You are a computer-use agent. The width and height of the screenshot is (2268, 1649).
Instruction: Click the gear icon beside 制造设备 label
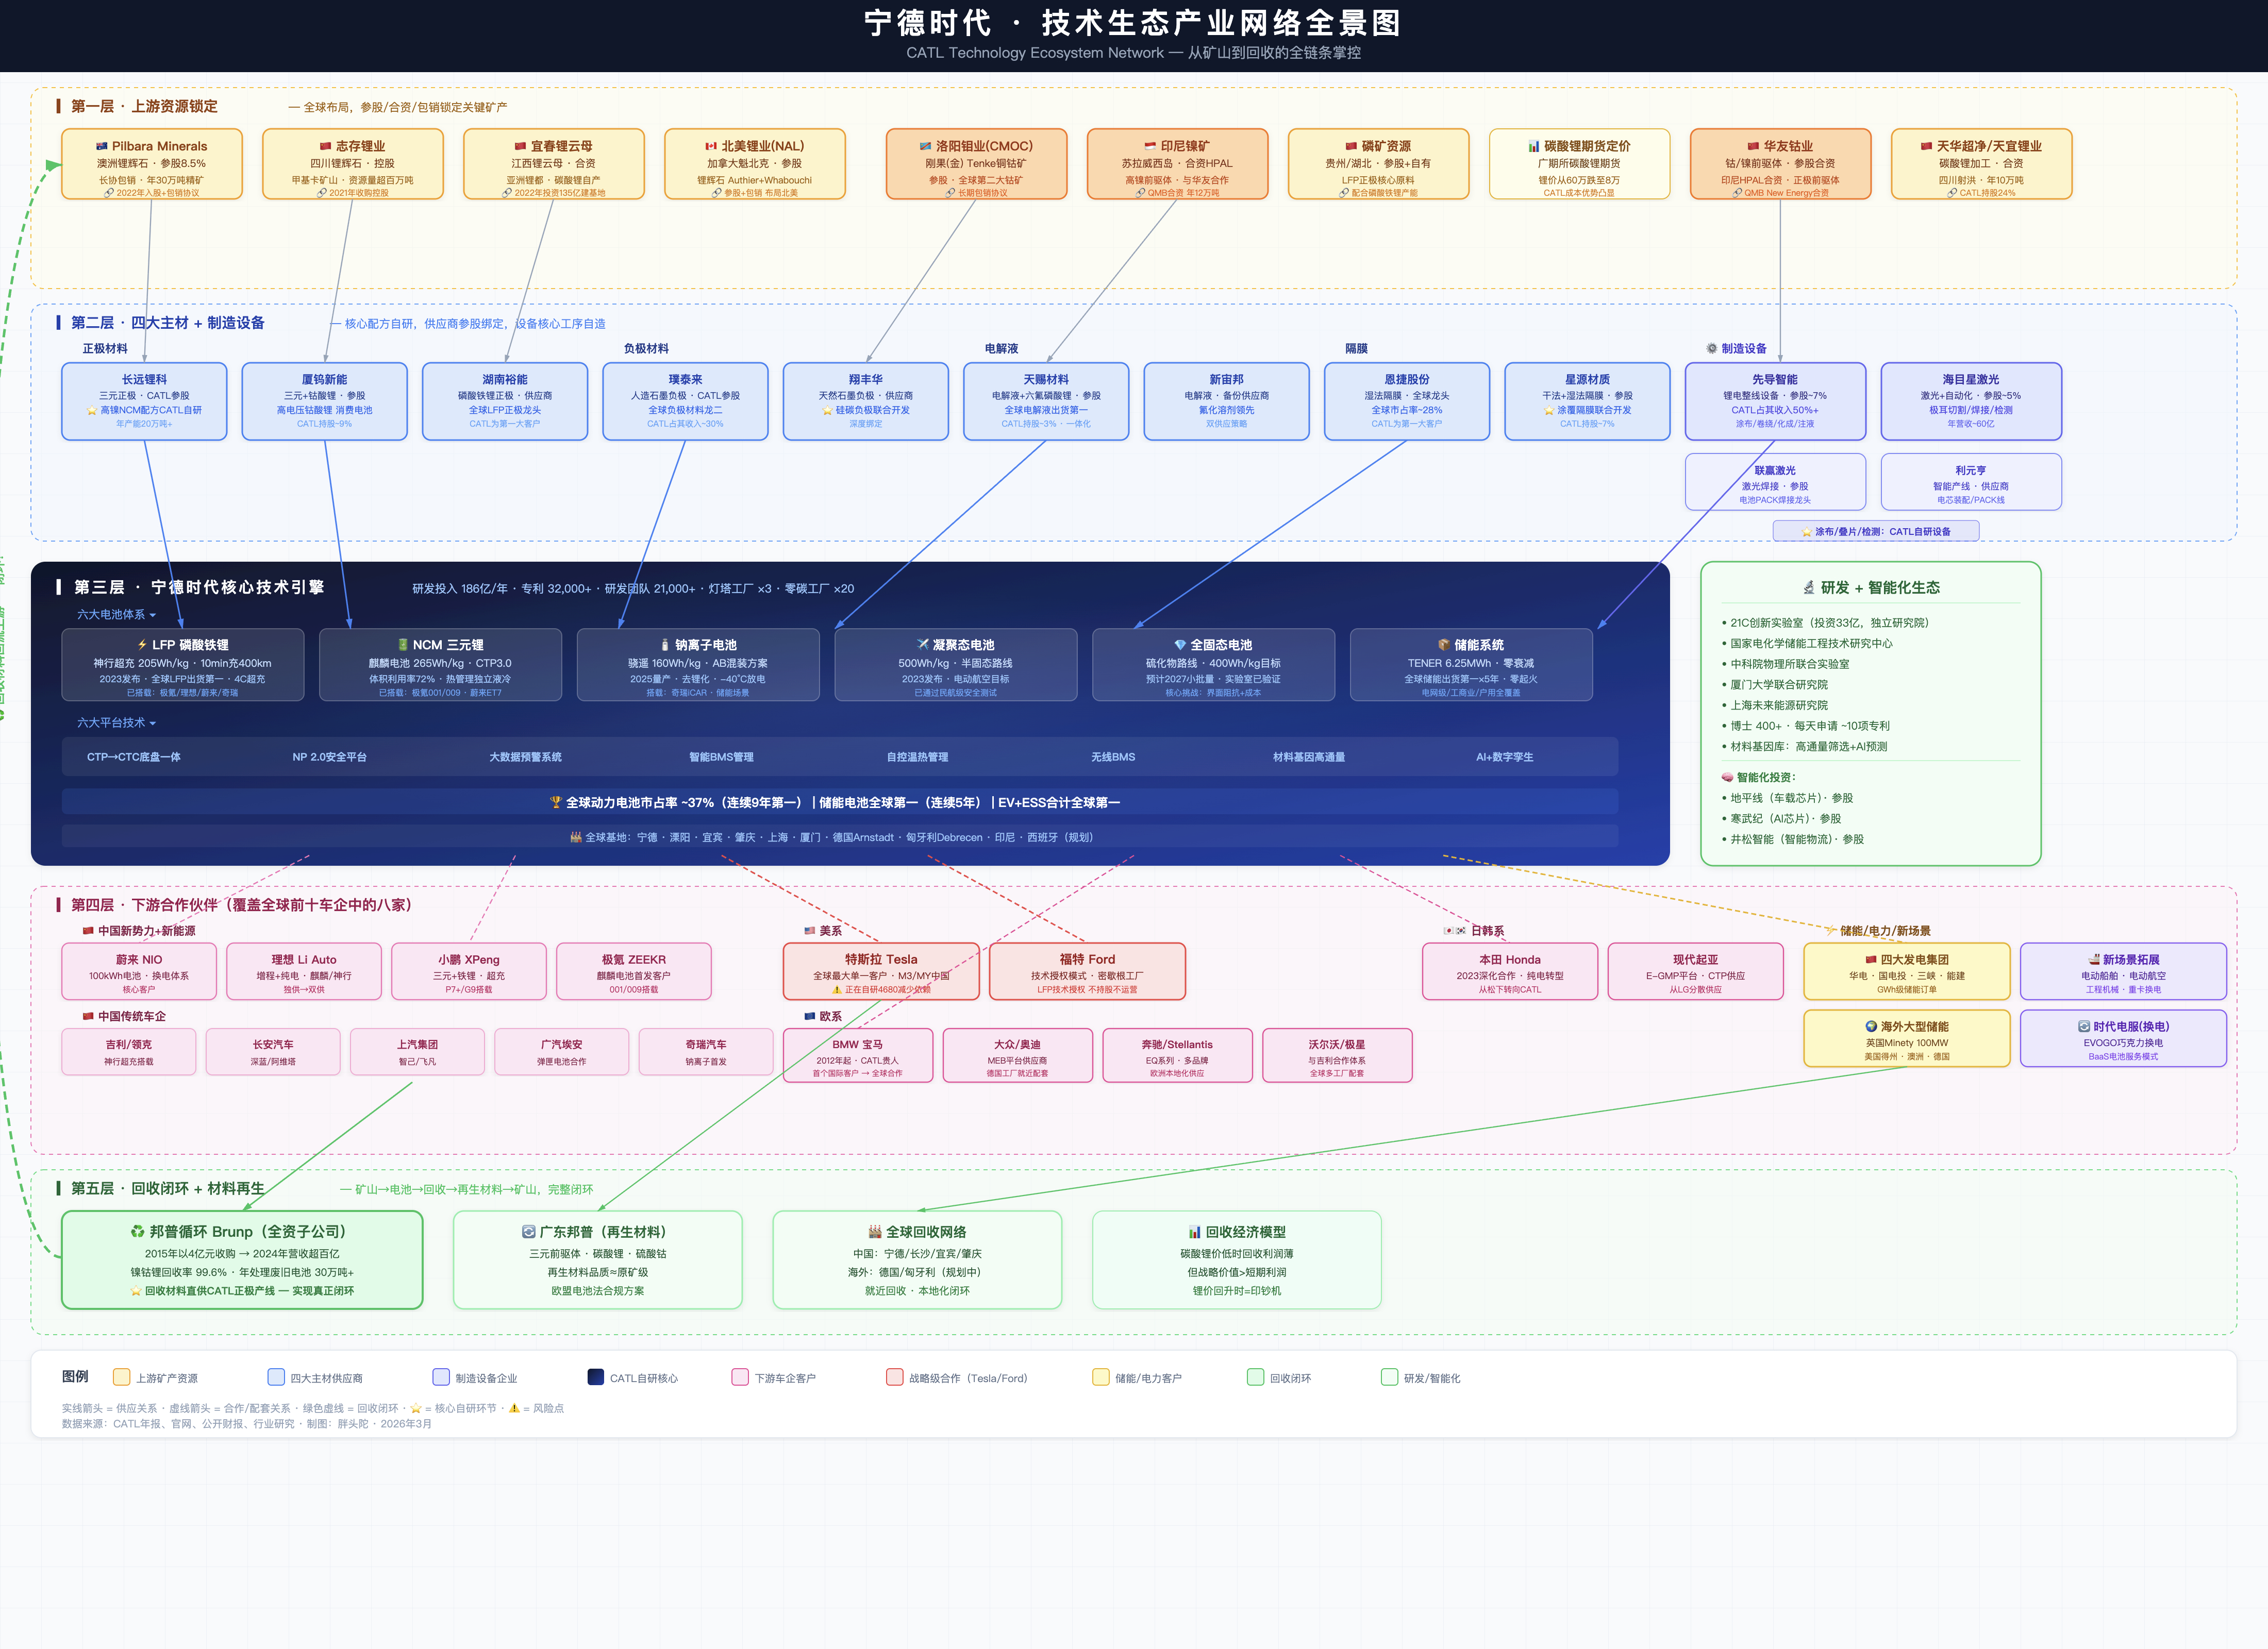click(x=1712, y=348)
